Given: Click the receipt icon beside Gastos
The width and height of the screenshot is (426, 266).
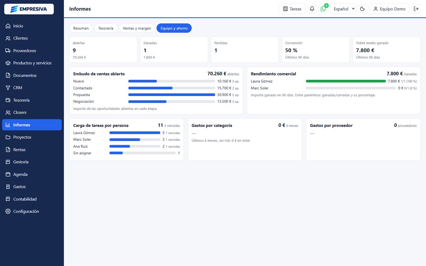Looking at the screenshot, I should click(x=8, y=187).
